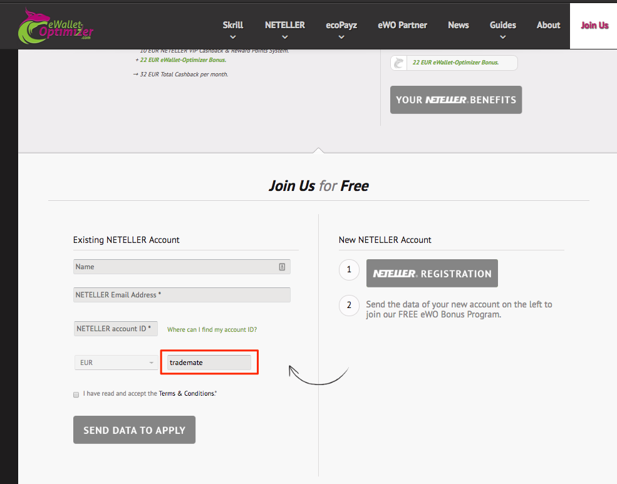Expand the ecoPayz menu chevron
617x484 pixels.
pos(341,38)
